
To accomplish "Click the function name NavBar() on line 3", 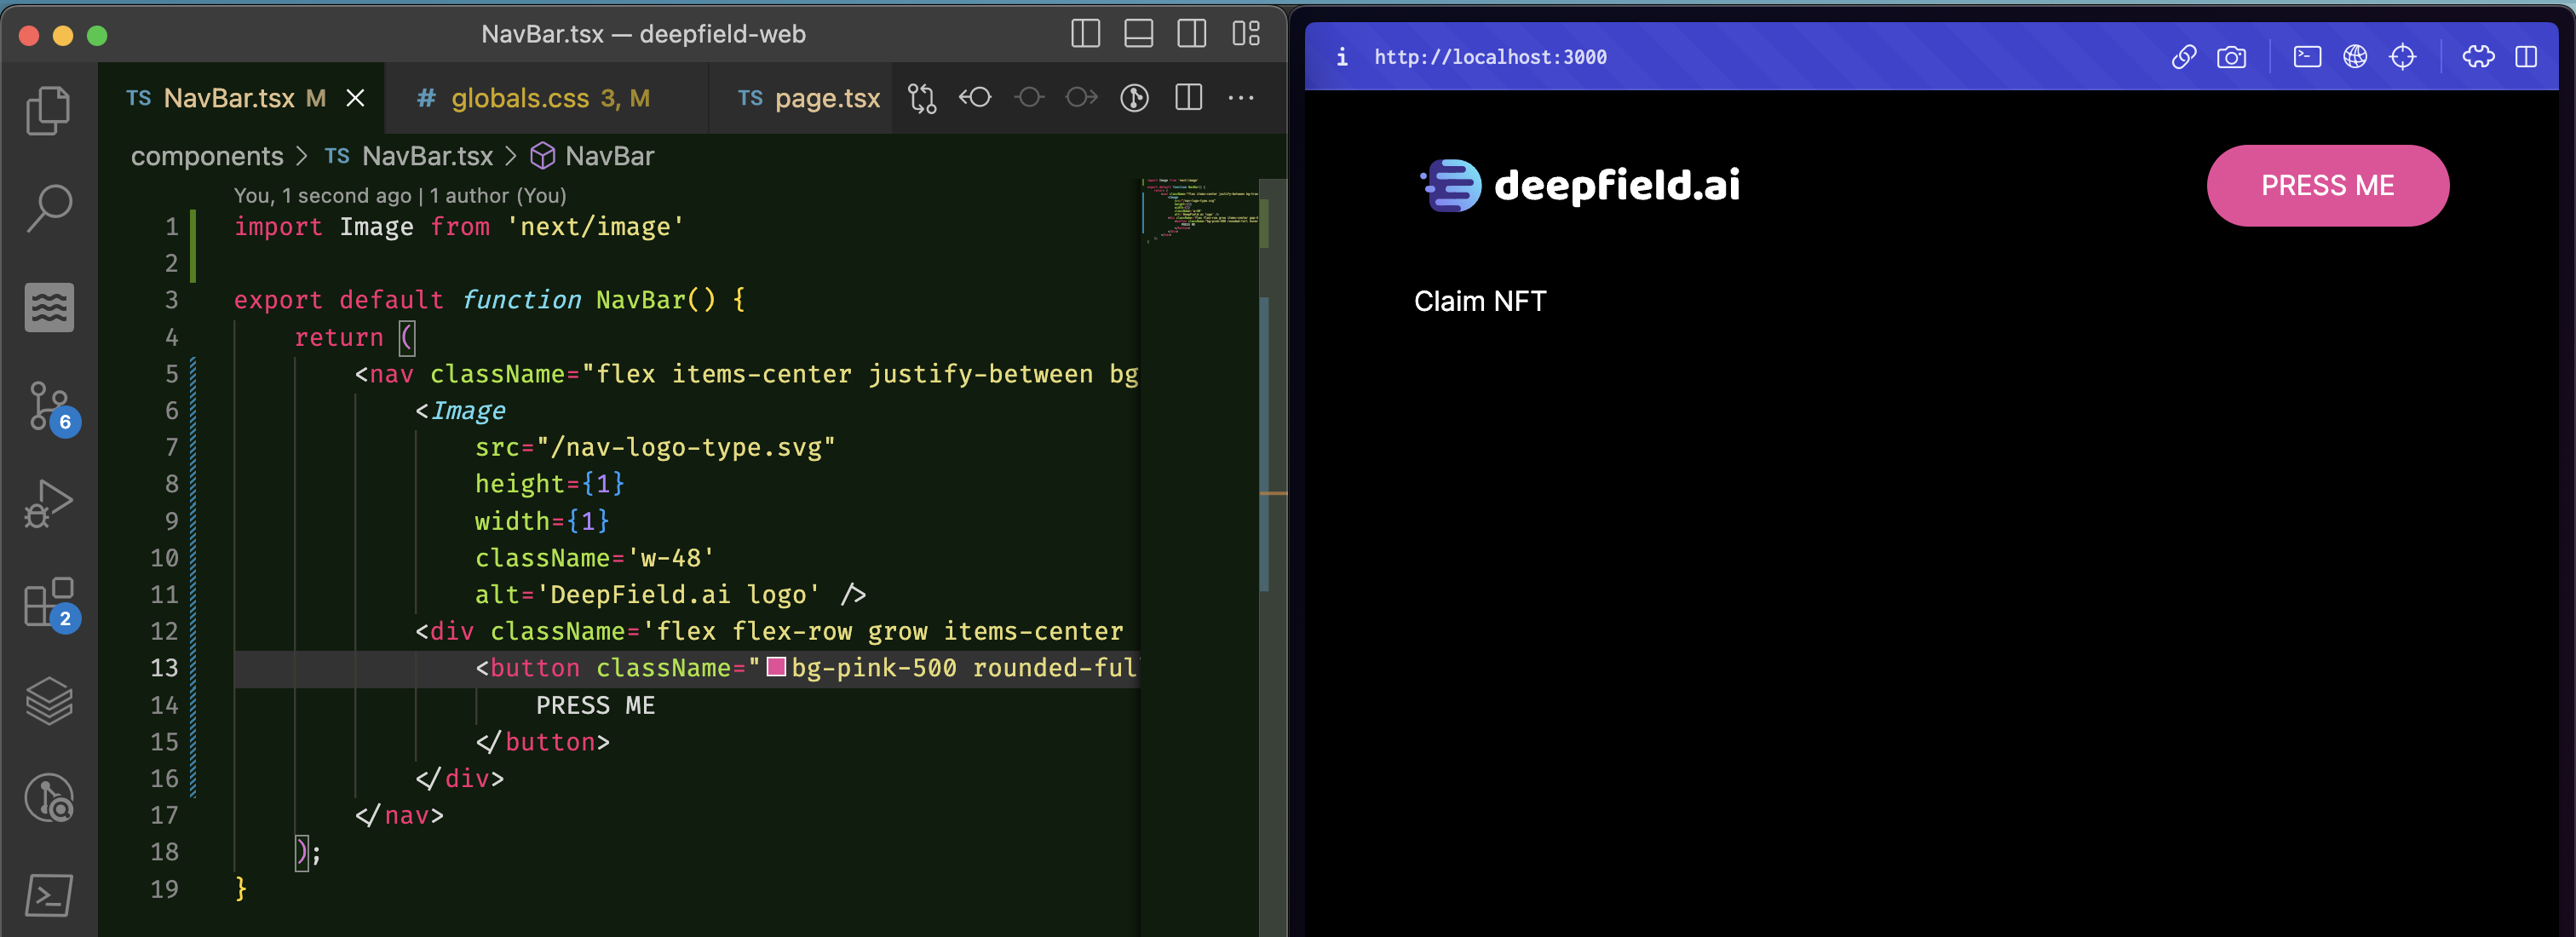I will 656,300.
